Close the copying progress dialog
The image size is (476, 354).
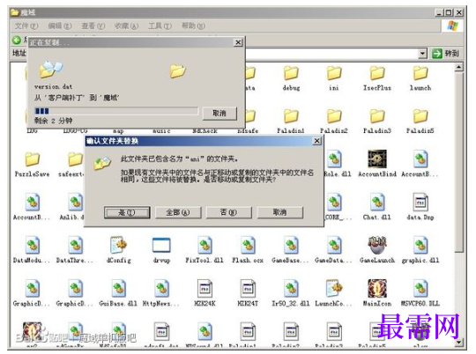pyautogui.click(x=238, y=43)
